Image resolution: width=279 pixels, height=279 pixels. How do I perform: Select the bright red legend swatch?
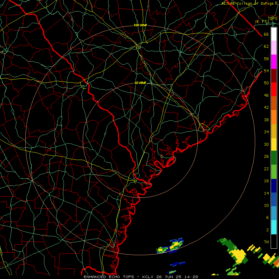coord(274,89)
